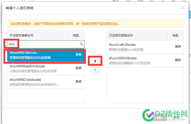Click the 只读访问密钥管理服务(KMS)的权限 description
Screen dimensions: 191x124
click(33, 71)
